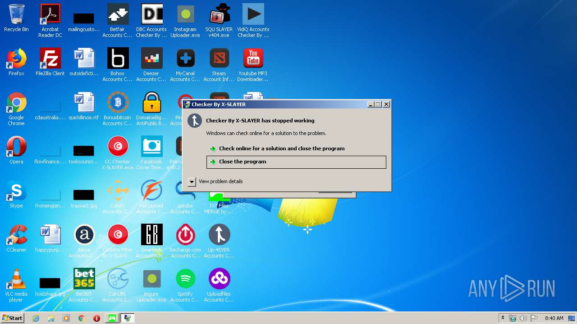Open Bet365 Accounts Checker icon
This screenshot has height=324, width=577.
(84, 285)
